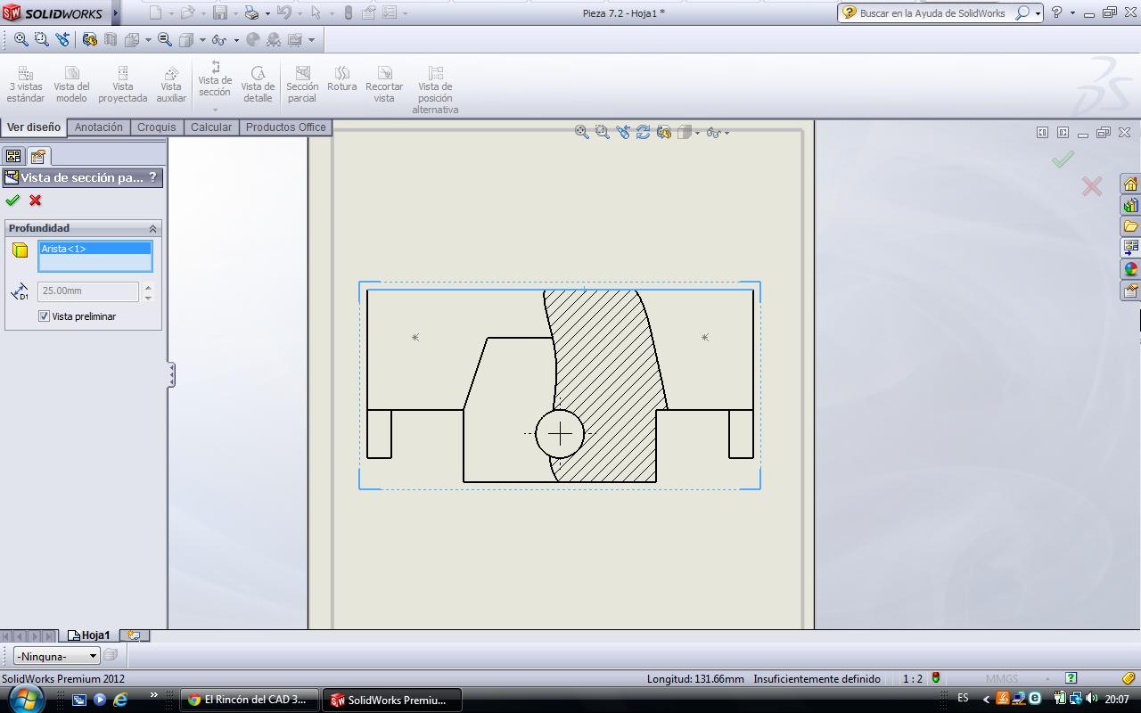Viewport: 1141px width, 713px height.
Task: Click Vista de posición alternativa tool
Action: [435, 90]
